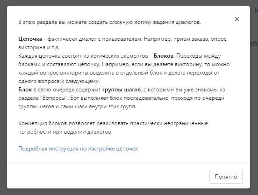Click the phrase потребности при ведении диалогов
Image resolution: width=258 pixels, height=195 pixels.
65,132
